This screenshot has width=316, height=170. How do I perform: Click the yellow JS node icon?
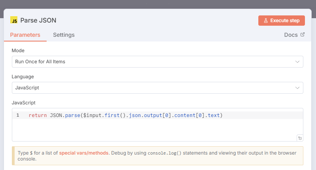click(x=14, y=20)
